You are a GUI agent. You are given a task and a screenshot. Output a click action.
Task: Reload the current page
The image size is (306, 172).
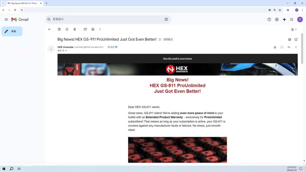pos(15,10)
